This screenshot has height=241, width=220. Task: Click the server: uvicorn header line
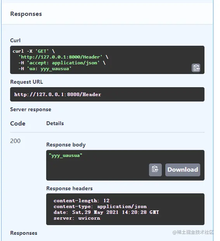click(x=77, y=218)
